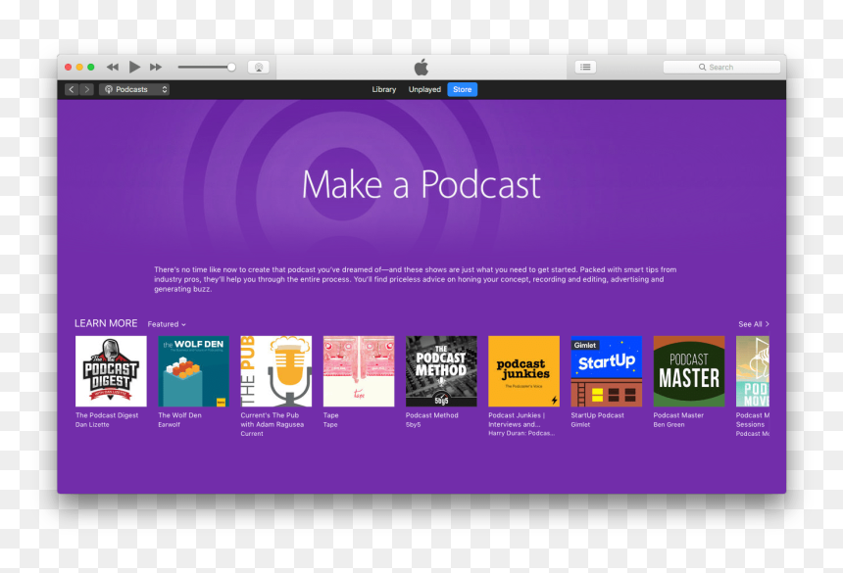
Task: Open the Podcasts media picker dropdown
Action: [x=134, y=90]
